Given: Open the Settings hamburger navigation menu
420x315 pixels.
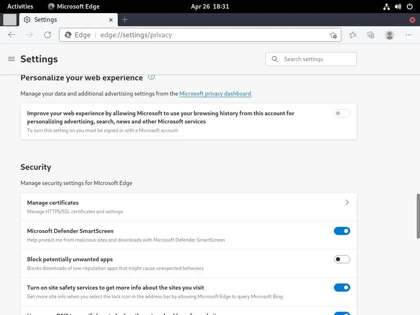Looking at the screenshot, I should [11, 59].
